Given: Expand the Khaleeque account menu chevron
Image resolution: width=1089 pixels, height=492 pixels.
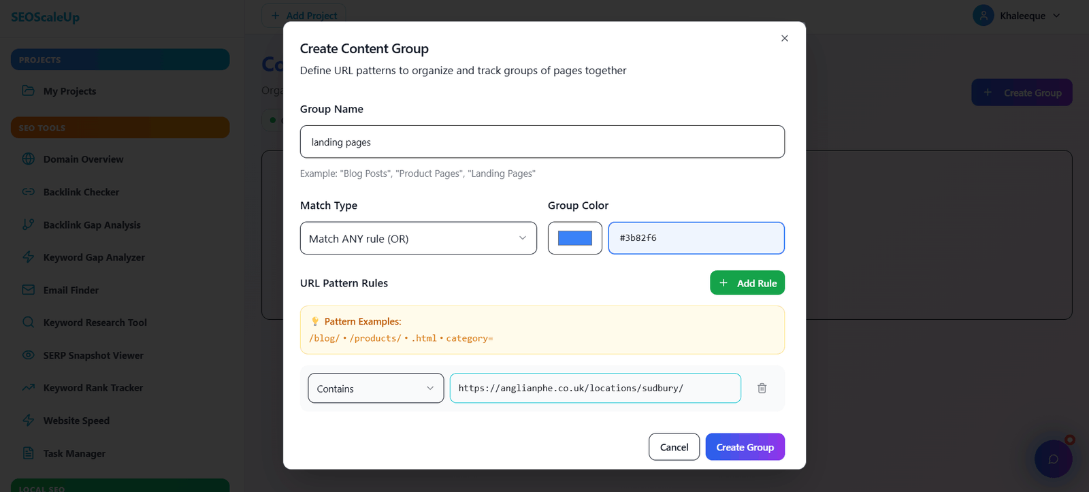Looking at the screenshot, I should click(x=1056, y=16).
